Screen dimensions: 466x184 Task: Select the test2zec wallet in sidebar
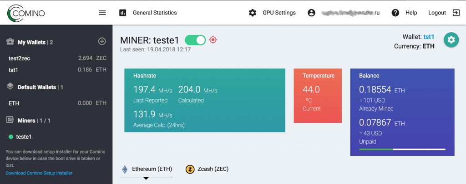coord(20,58)
